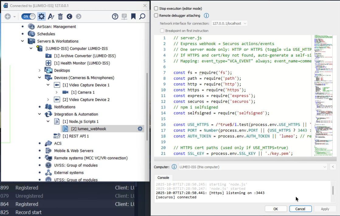Click the Cancel button
Image resolution: width=340 pixels, height=216 pixels.
300,209
